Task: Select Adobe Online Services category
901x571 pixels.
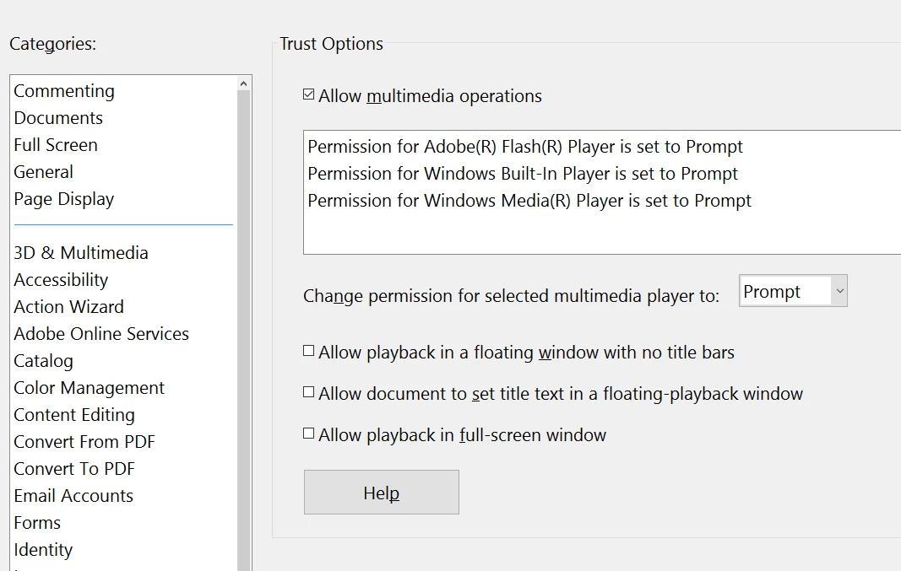Action: click(101, 334)
